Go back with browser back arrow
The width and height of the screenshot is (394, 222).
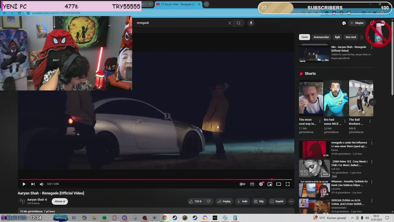pyautogui.click(x=4, y=13)
